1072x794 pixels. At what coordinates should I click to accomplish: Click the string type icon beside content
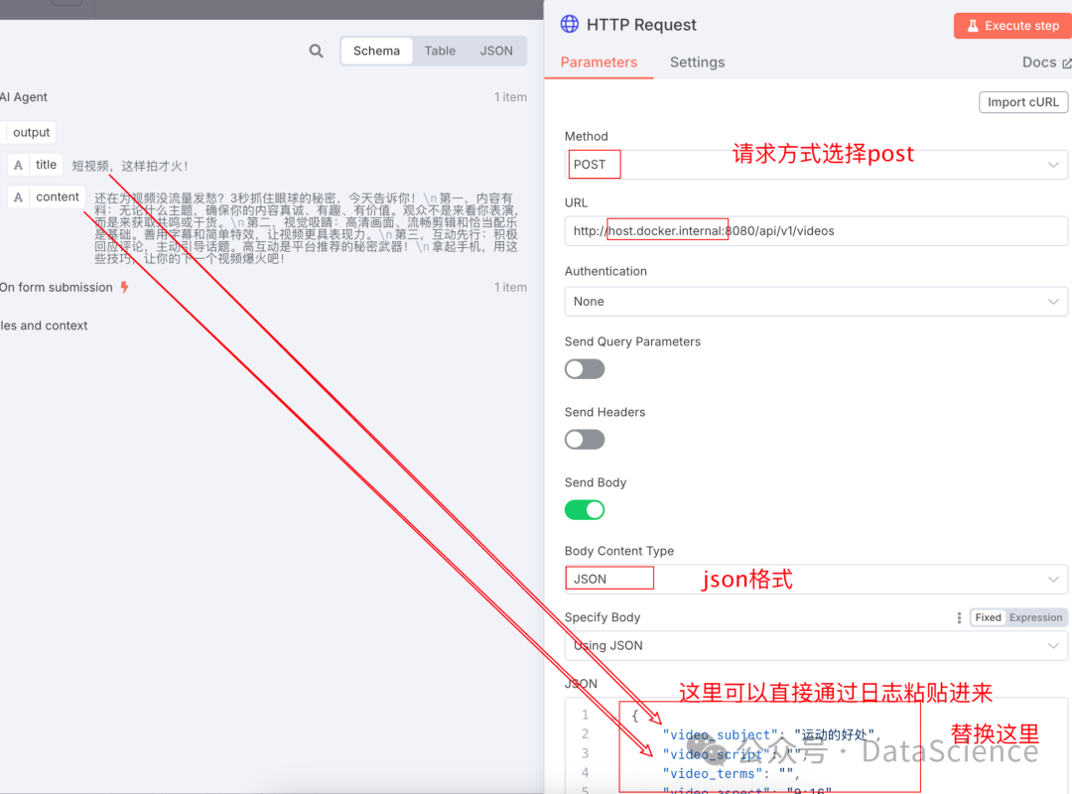[19, 197]
